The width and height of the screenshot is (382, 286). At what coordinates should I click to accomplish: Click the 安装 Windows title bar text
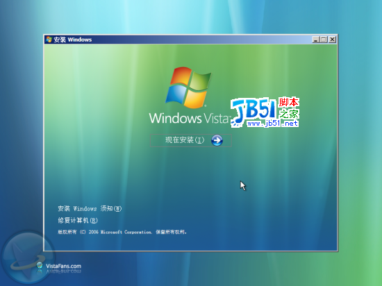[73, 40]
